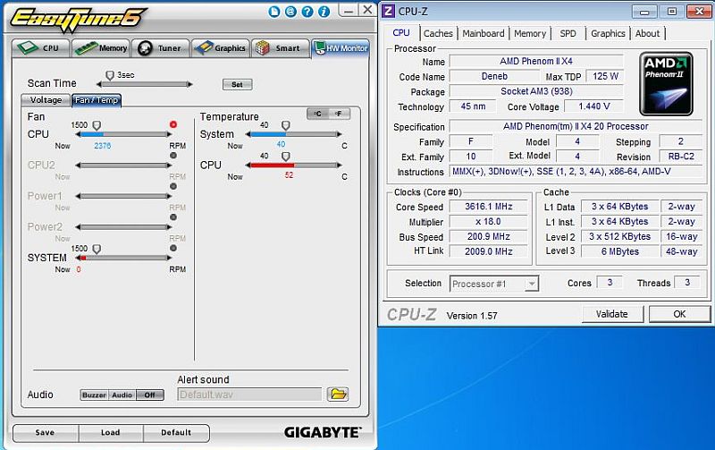Click the AMD Phenom II logo image
The height and width of the screenshot is (450, 715).
click(x=666, y=83)
